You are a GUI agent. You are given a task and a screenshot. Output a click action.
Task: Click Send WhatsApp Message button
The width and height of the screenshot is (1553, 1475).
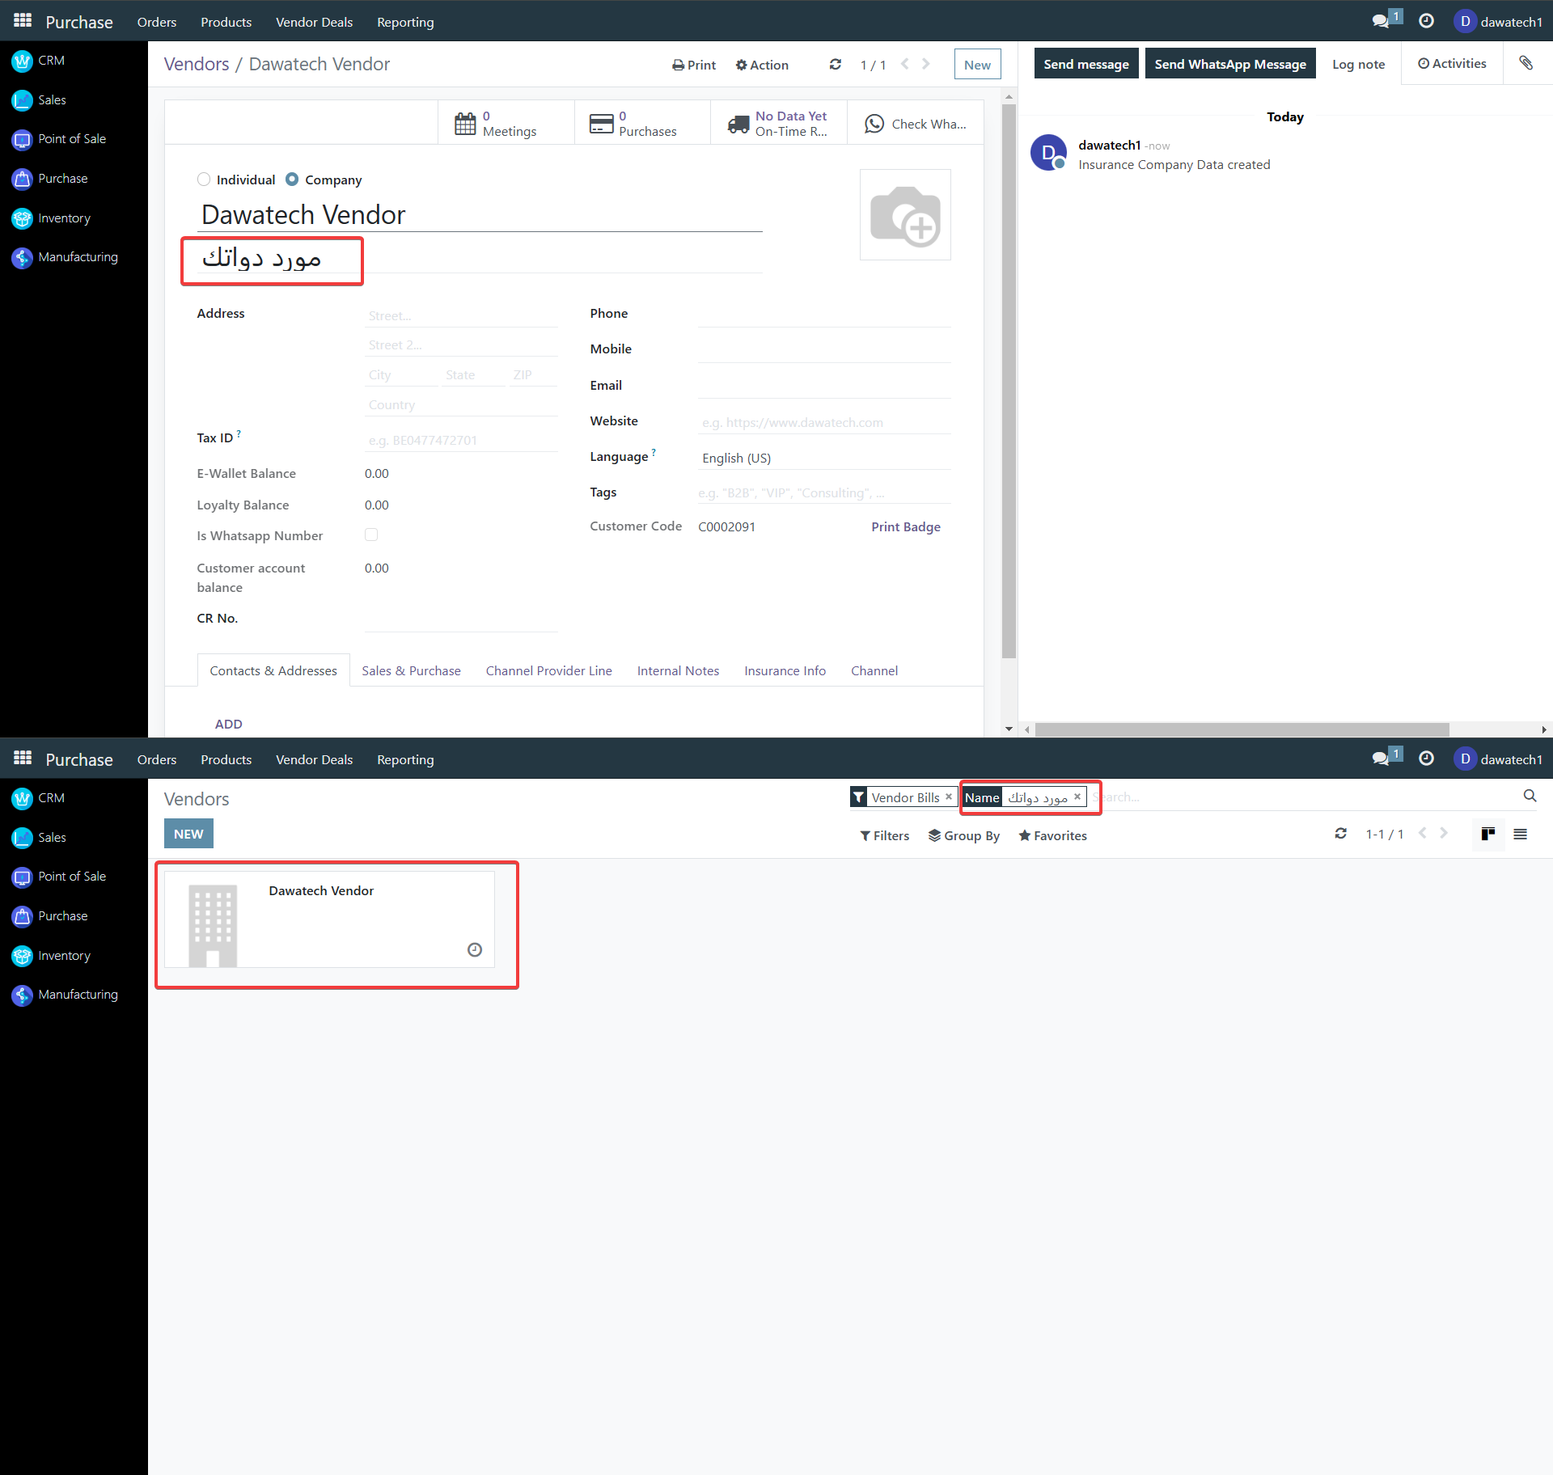click(1229, 64)
